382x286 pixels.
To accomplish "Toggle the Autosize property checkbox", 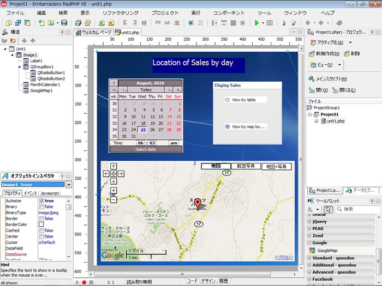I will [x=41, y=201].
